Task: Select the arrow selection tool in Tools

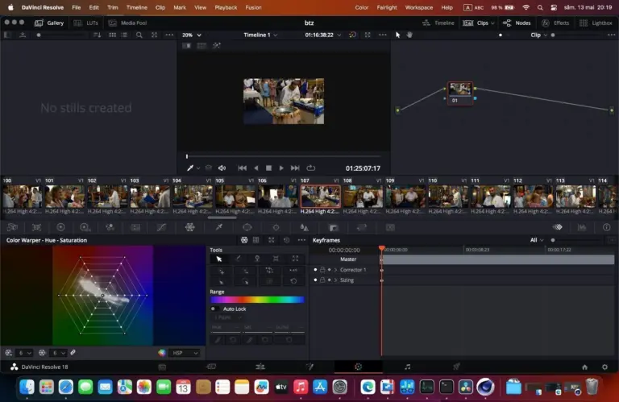Action: (219, 259)
